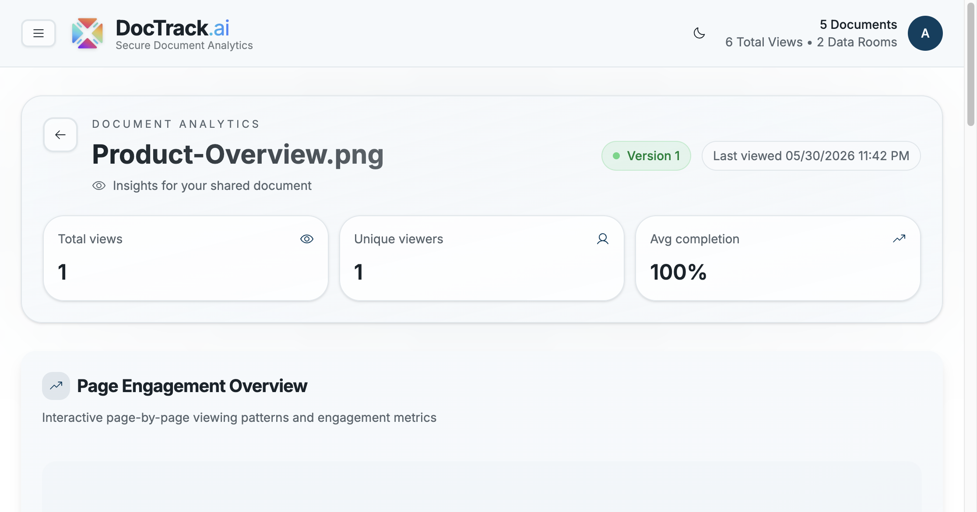This screenshot has height=512, width=977.
Task: Click the DocTrack.ai brand name
Action: point(172,28)
